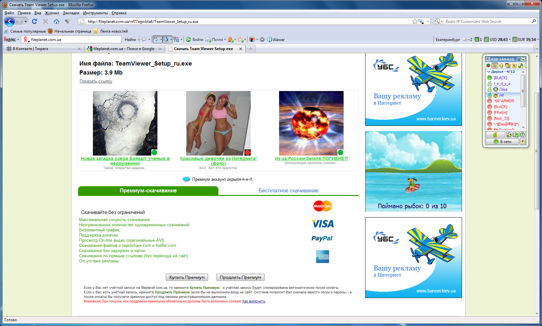Open the Файл menu
Viewport: 542px width, 326px height.
click(x=9, y=13)
